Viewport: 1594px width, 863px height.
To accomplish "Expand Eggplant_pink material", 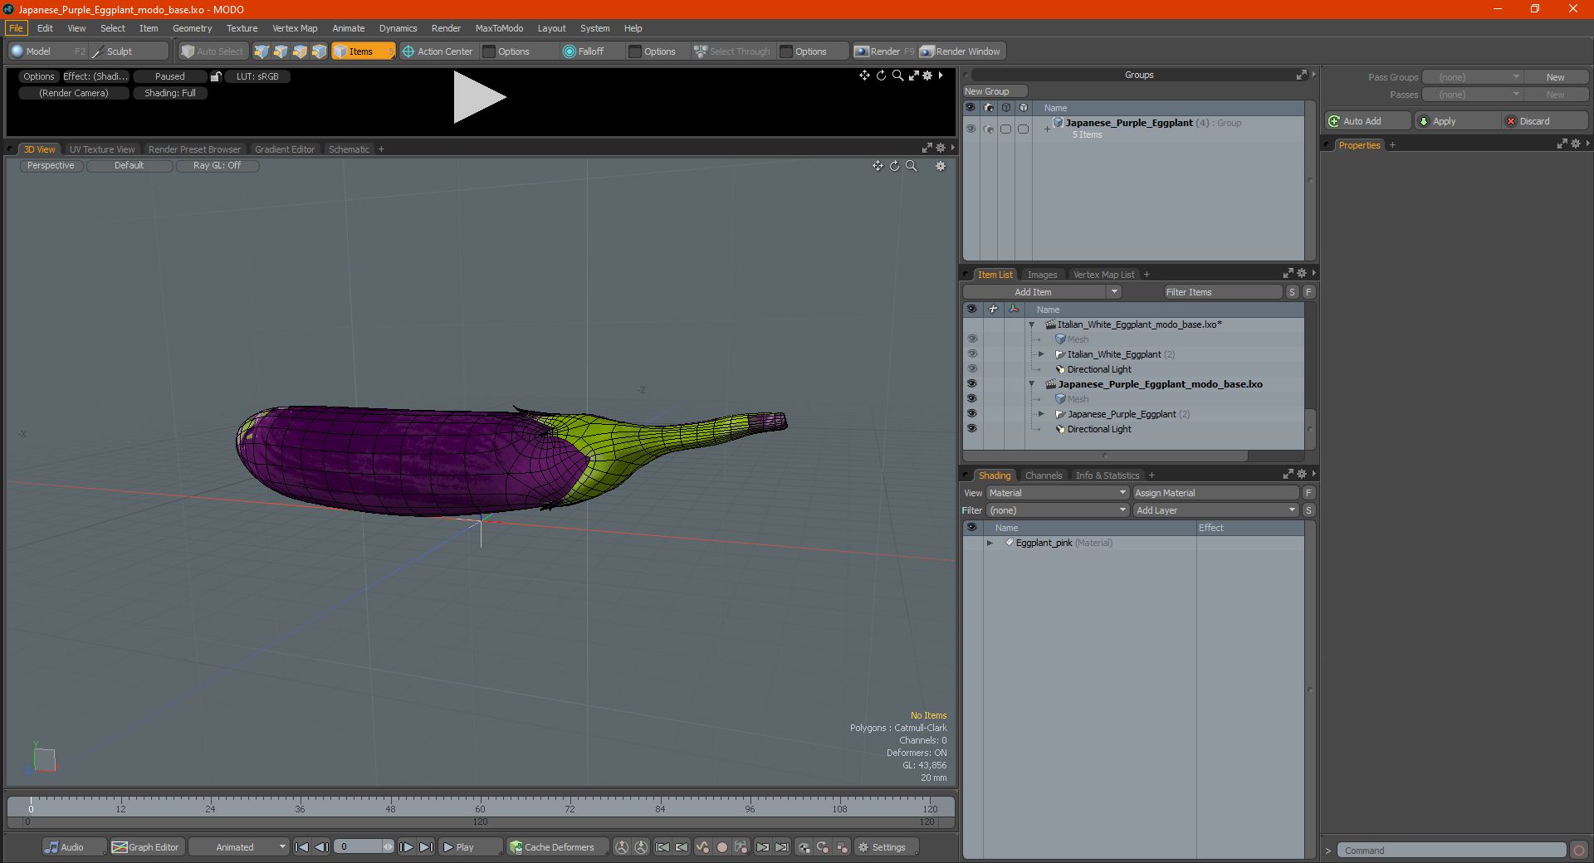I will point(990,544).
